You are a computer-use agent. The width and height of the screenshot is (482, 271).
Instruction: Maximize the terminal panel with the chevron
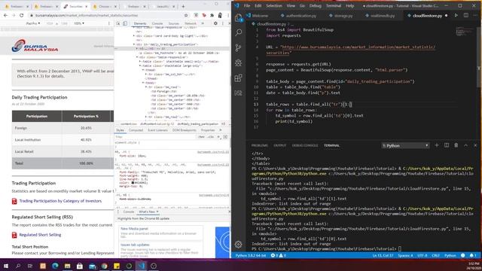(465, 145)
